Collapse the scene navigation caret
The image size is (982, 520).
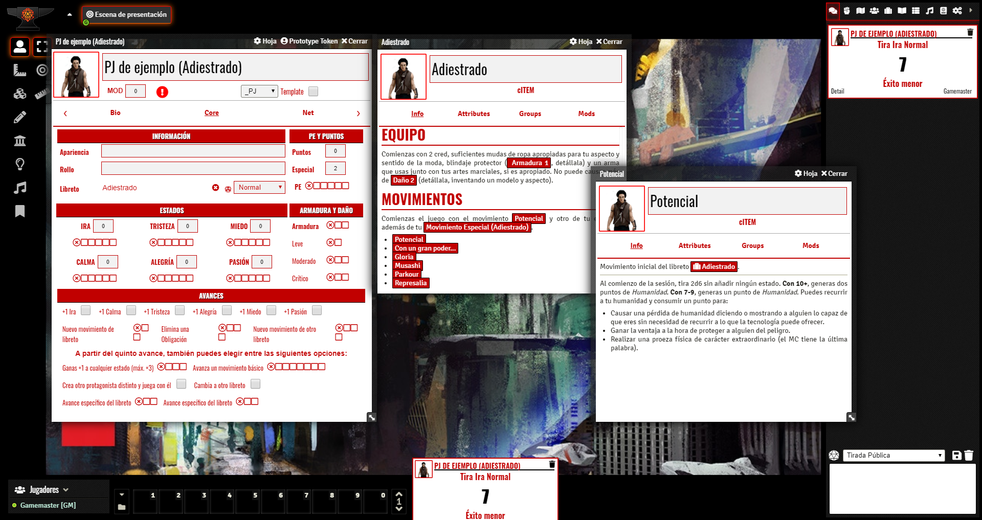[70, 14]
